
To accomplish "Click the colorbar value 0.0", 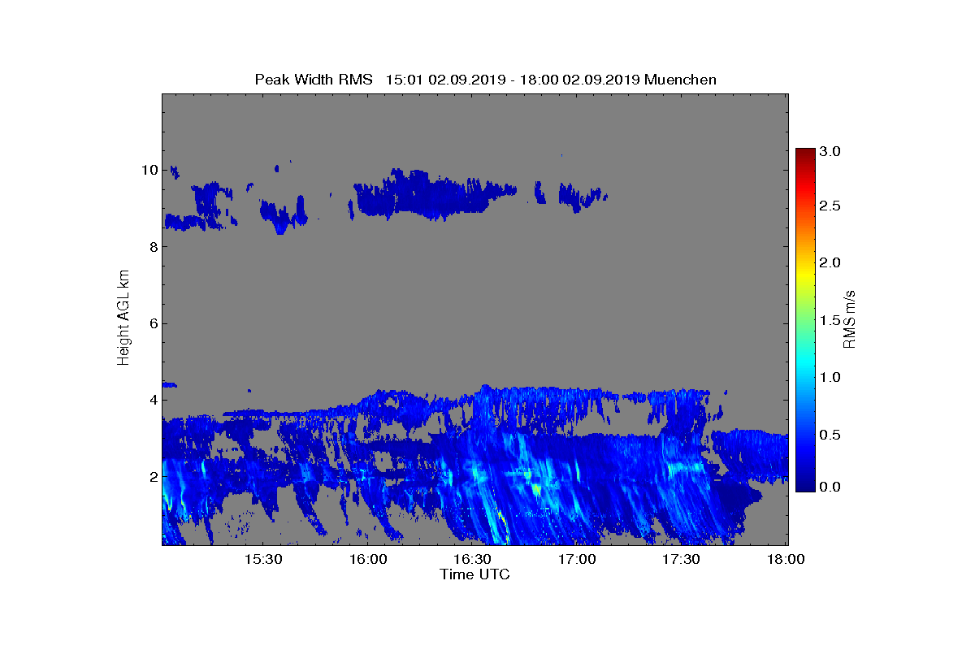I will (x=830, y=487).
